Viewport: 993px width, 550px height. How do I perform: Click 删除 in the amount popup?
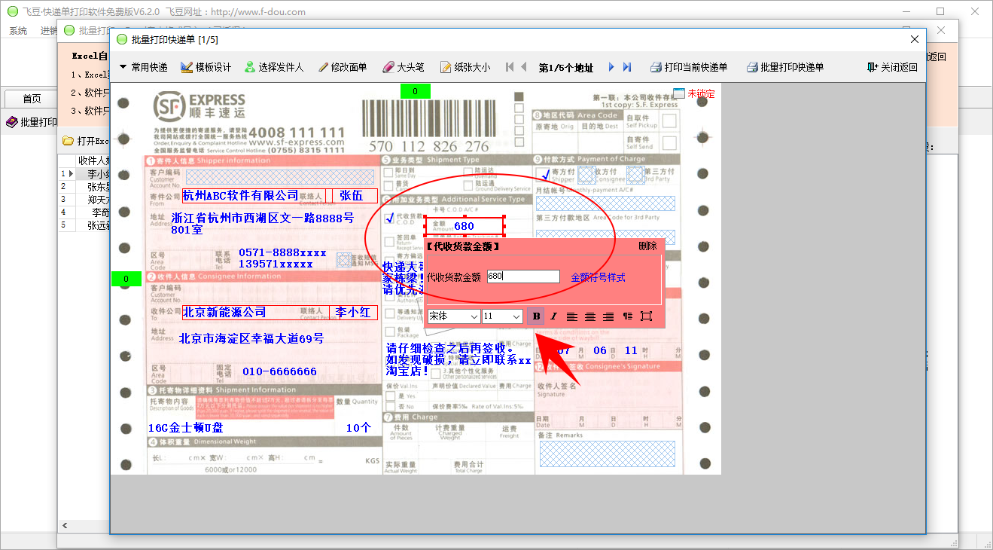tap(647, 246)
